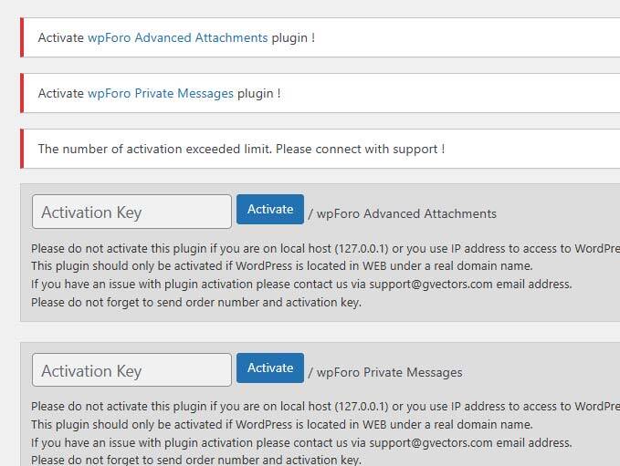Image resolution: width=620 pixels, height=466 pixels.
Task: Click the order number reminder line under Advanced Attachments
Action: point(195,302)
